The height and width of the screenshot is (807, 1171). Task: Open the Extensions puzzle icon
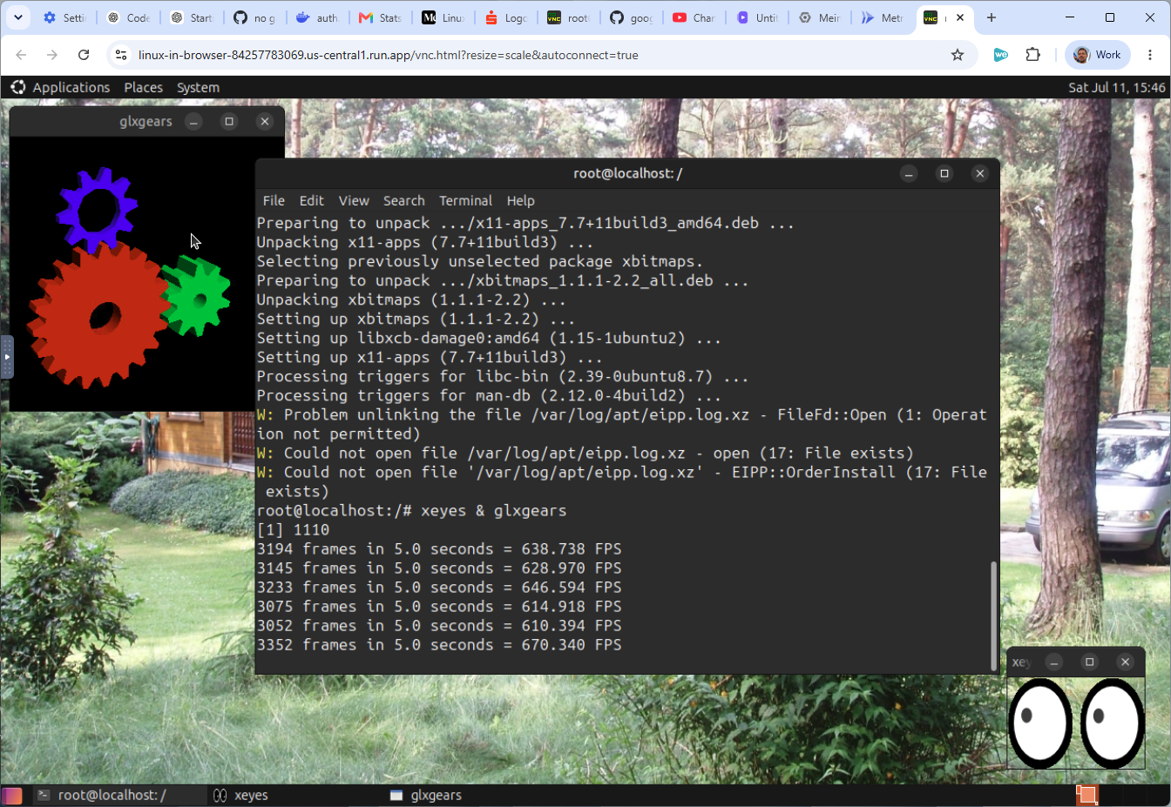pos(1033,55)
